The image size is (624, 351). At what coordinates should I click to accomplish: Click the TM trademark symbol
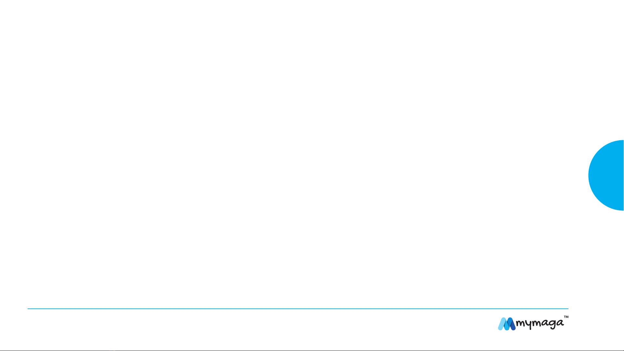click(x=566, y=317)
